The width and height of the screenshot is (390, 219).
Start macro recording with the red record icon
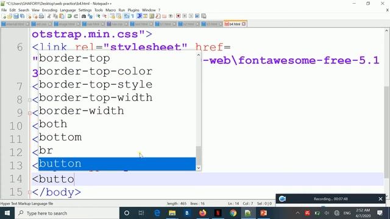pos(178,16)
